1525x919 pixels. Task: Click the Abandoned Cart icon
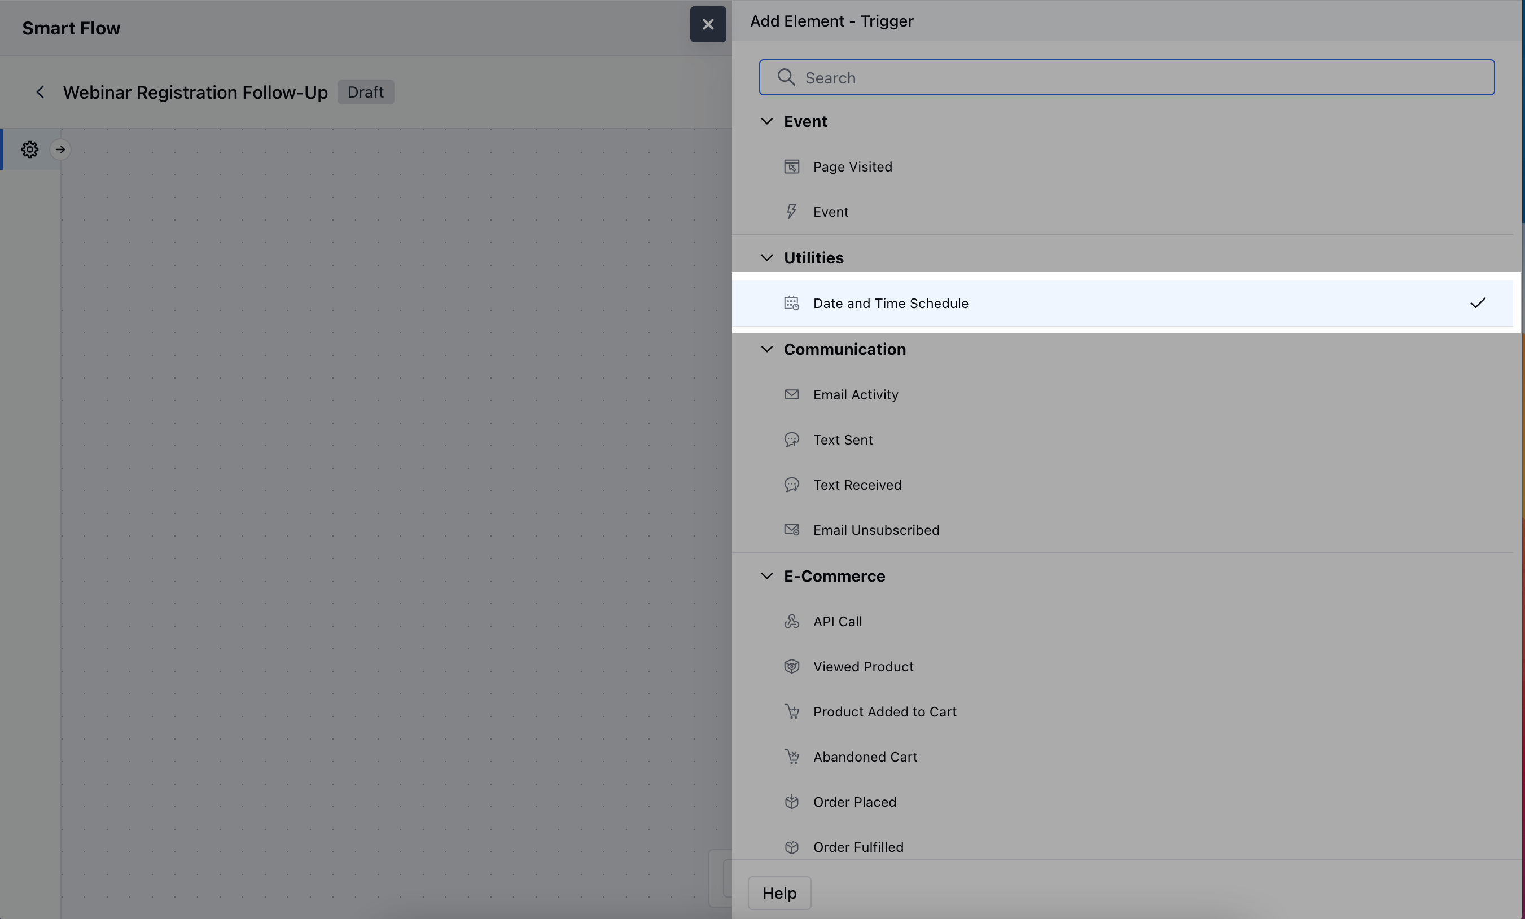(792, 757)
